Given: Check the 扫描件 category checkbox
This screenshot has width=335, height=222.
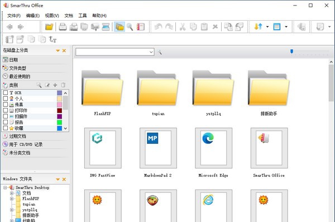Looking at the screenshot, I should (6, 116).
